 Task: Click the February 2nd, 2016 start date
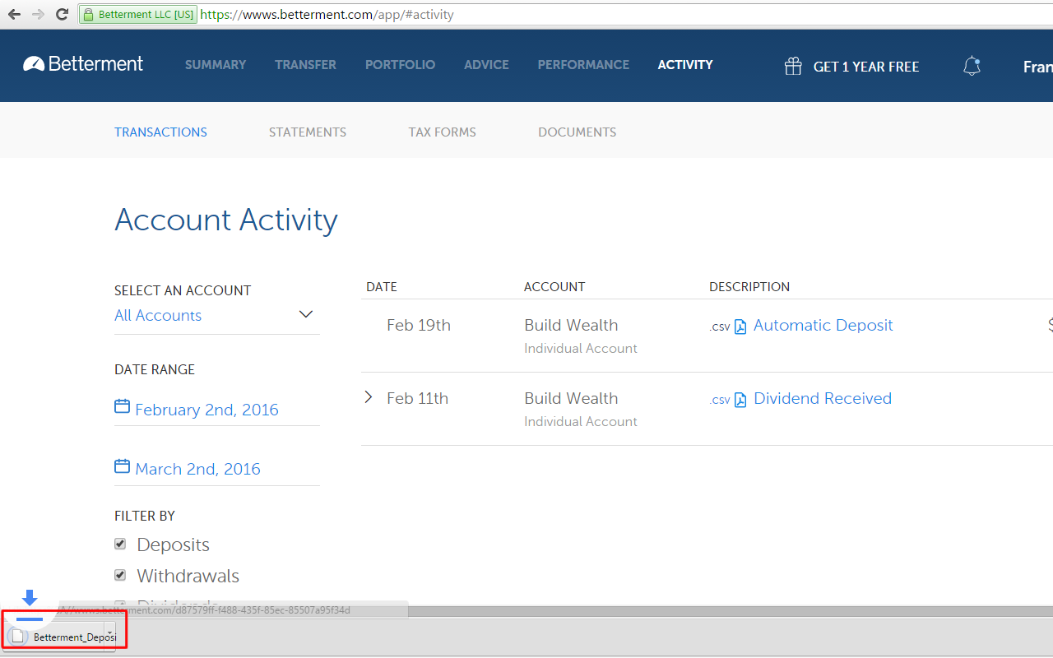coord(206,410)
